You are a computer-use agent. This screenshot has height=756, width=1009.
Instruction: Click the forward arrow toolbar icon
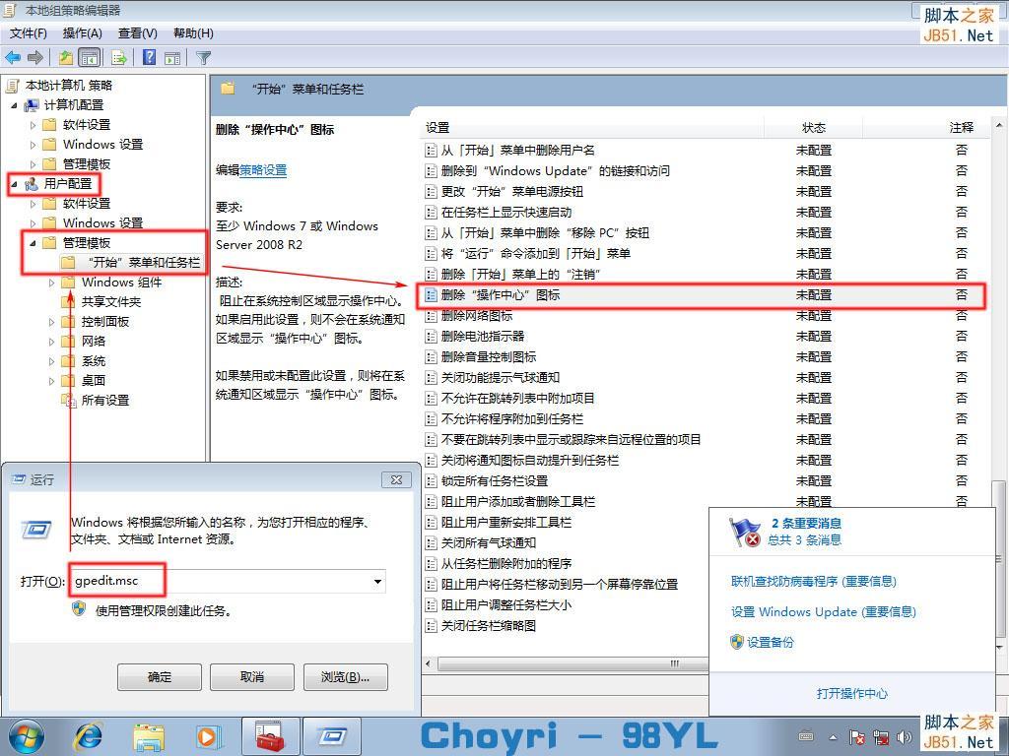point(34,57)
